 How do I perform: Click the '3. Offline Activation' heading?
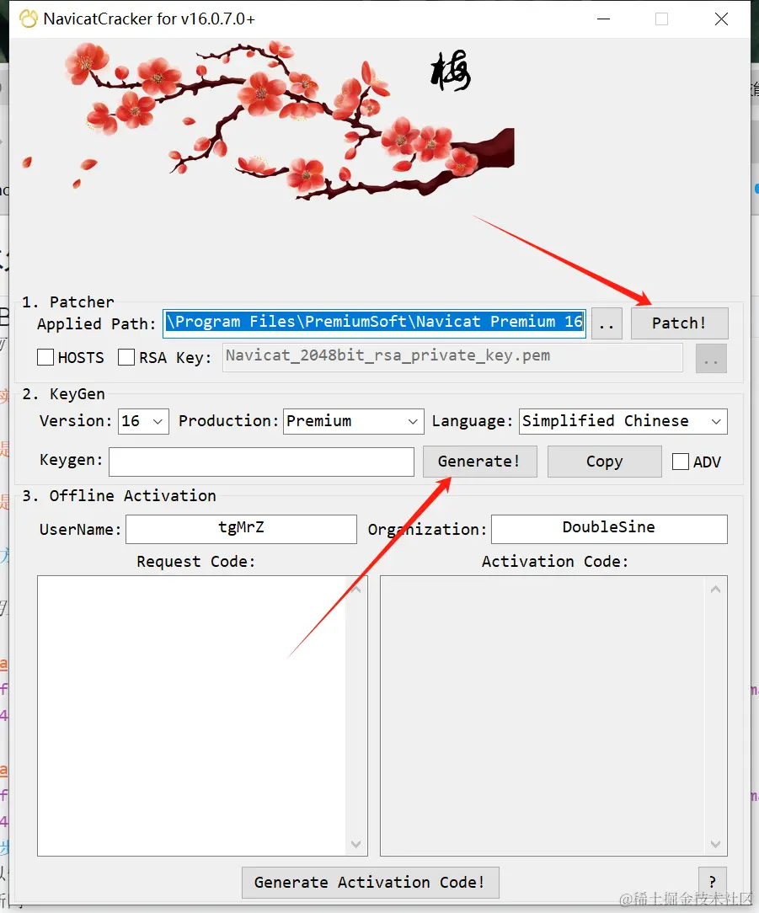pyautogui.click(x=119, y=495)
